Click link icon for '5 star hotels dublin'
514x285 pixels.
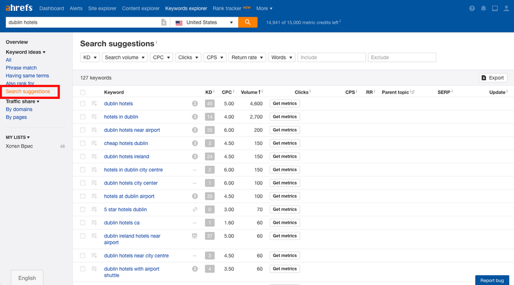195,210
